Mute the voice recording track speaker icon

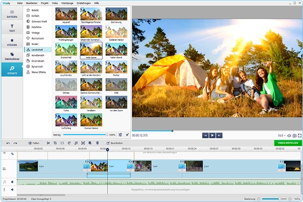click(x=12, y=190)
